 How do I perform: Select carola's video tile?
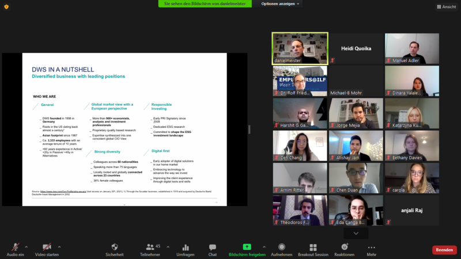click(x=412, y=178)
